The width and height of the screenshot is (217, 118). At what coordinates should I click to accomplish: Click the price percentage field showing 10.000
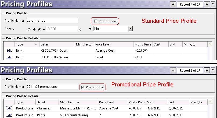pyautogui.click(x=62, y=29)
